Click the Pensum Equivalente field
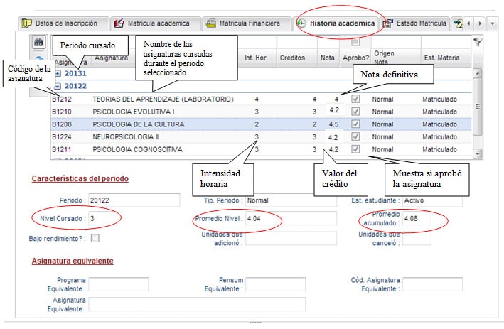This screenshot has height=329, width=504. [x=276, y=284]
